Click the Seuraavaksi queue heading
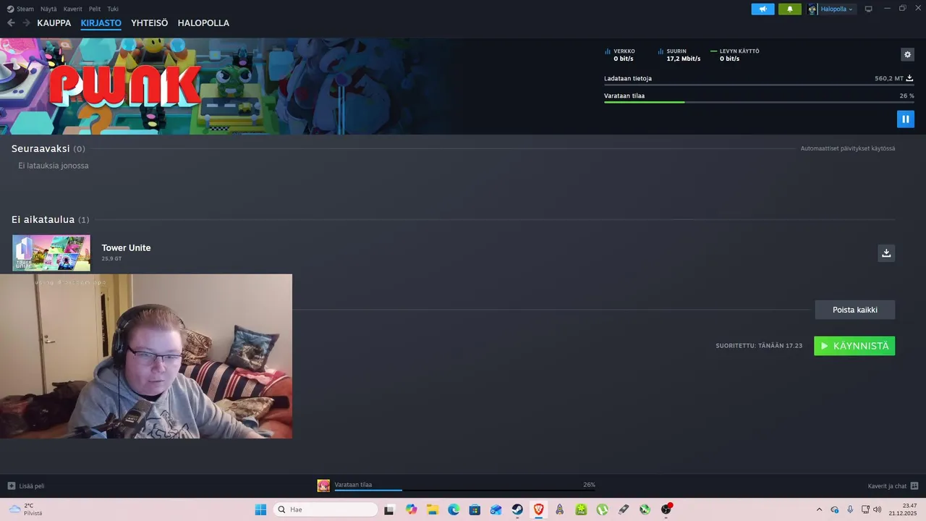The width and height of the screenshot is (926, 521). [41, 148]
